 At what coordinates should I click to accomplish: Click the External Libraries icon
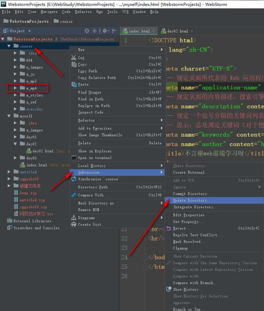10,221
